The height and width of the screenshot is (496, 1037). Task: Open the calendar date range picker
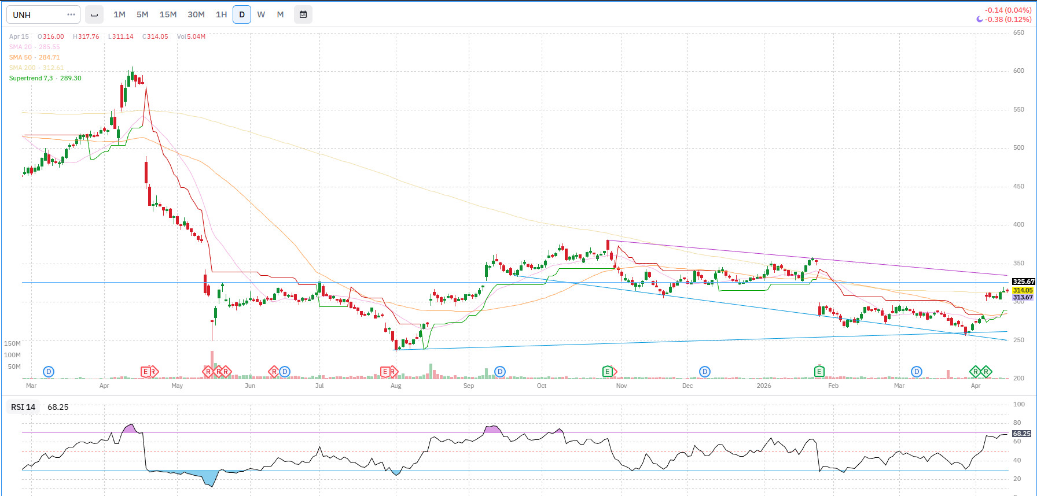coord(303,14)
